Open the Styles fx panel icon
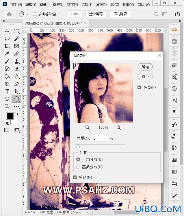 [x=174, y=65]
